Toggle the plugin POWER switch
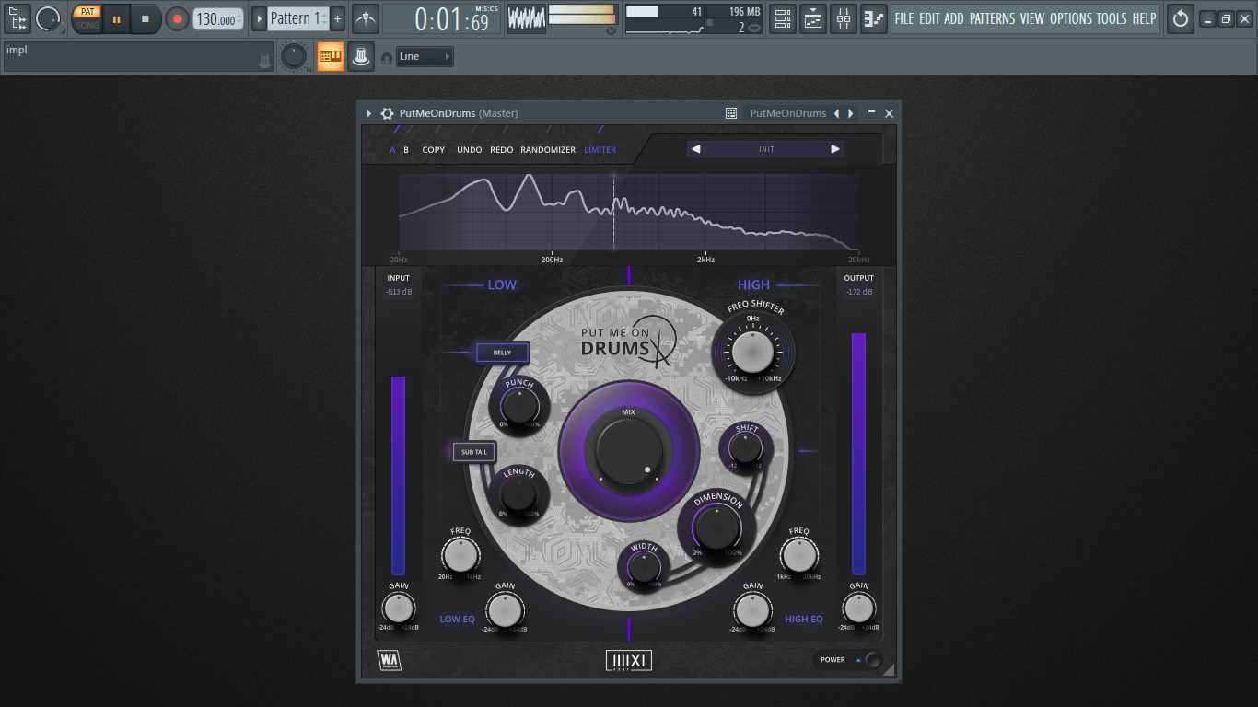Viewport: 1258px width, 707px height. pos(871,660)
